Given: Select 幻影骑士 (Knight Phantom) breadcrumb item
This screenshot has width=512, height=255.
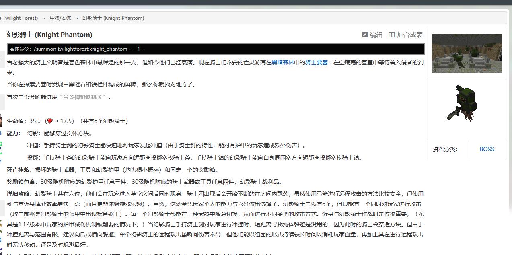Looking at the screenshot, I should click(113, 18).
